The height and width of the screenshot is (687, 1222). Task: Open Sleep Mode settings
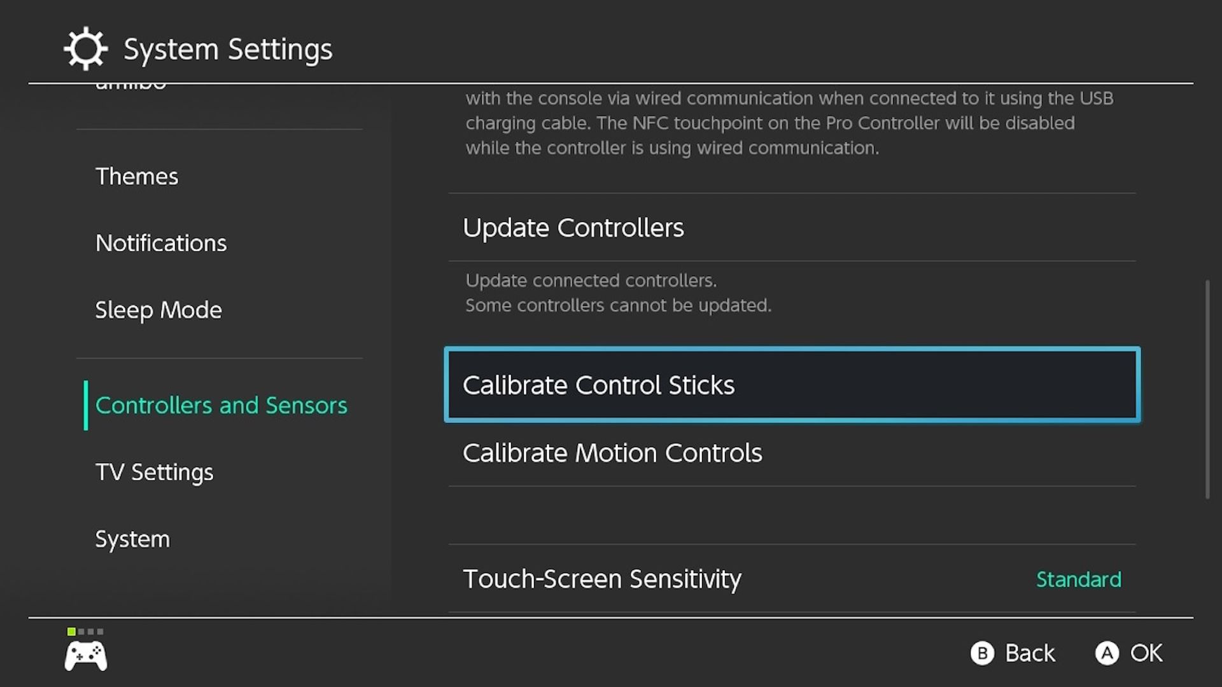(x=158, y=309)
